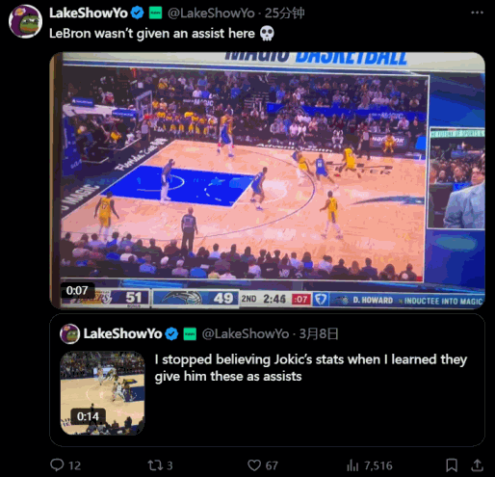This screenshot has width=495, height=477.
Task: Open the quoted tweet's 3月8日 date
Action: (319, 334)
